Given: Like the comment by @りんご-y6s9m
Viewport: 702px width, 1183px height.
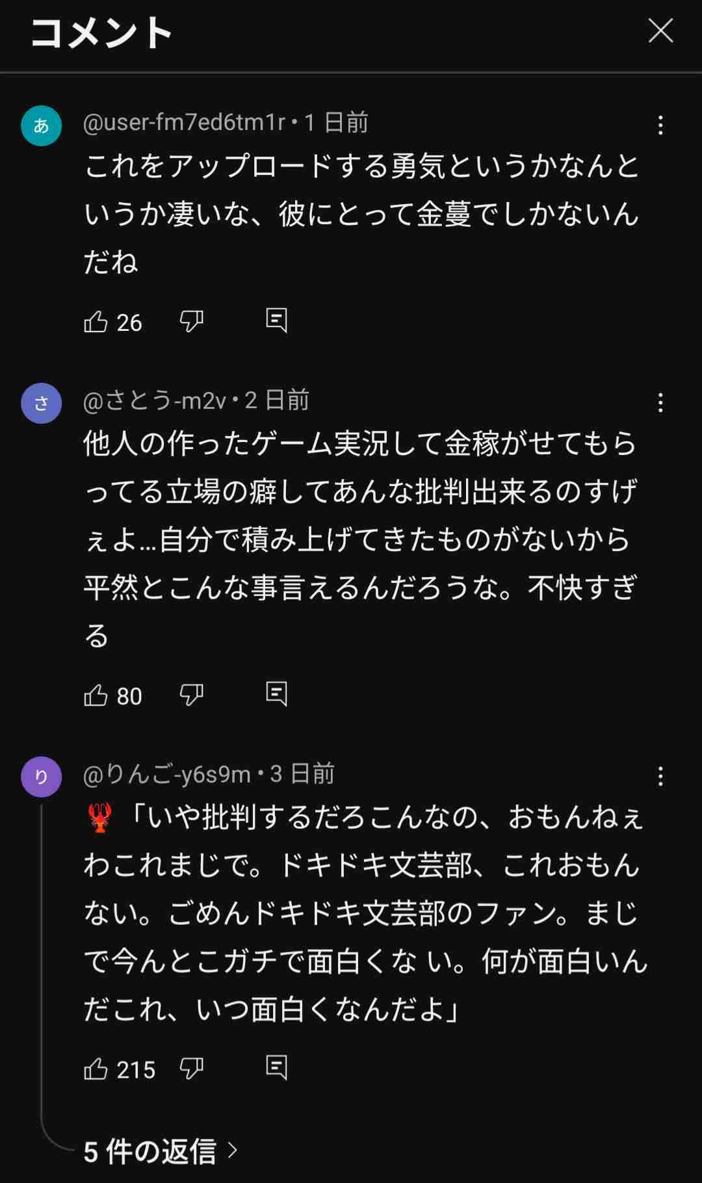Looking at the screenshot, I should (x=96, y=1069).
